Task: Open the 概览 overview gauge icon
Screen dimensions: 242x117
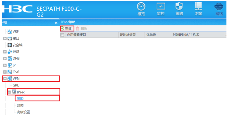Action: pyautogui.click(x=141, y=7)
